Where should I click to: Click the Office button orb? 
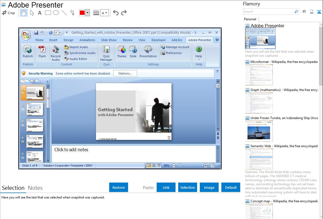pos(26,35)
